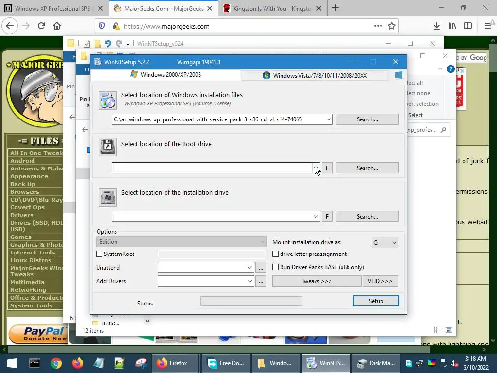The height and width of the screenshot is (373, 497).
Task: Open a new Firefox tab
Action: [x=335, y=8]
